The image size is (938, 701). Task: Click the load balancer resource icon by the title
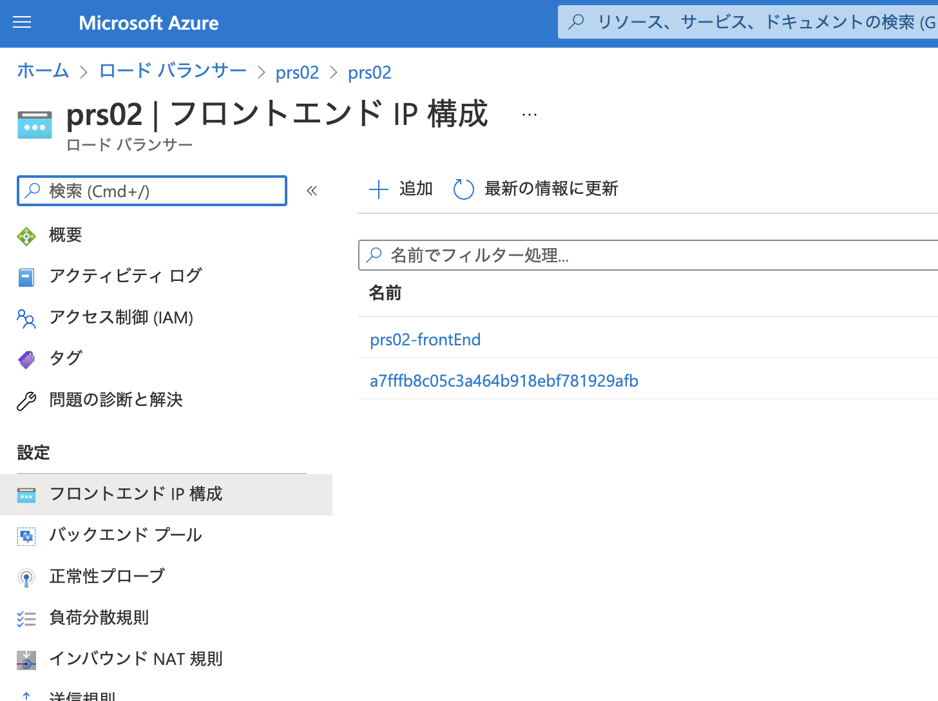[x=35, y=125]
